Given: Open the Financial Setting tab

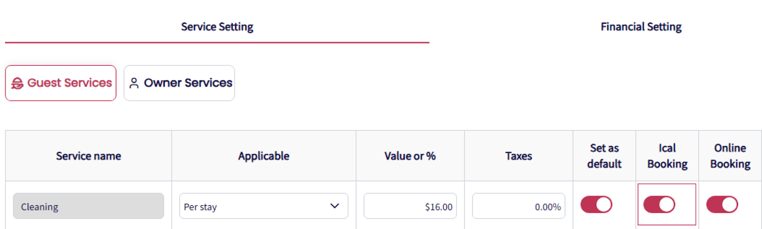Looking at the screenshot, I should pyautogui.click(x=641, y=27).
